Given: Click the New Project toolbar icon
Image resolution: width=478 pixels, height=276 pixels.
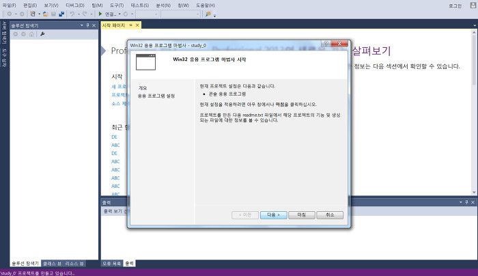Looking at the screenshot, I should pyautogui.click(x=33, y=14).
